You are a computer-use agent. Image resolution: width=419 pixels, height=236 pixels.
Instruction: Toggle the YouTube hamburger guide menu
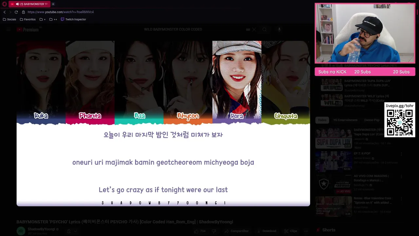9,29
